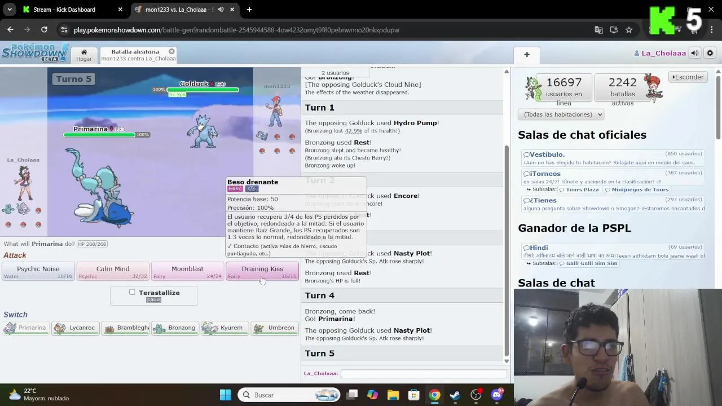Open Task View from the taskbar
The image size is (722, 406).
pos(352,395)
